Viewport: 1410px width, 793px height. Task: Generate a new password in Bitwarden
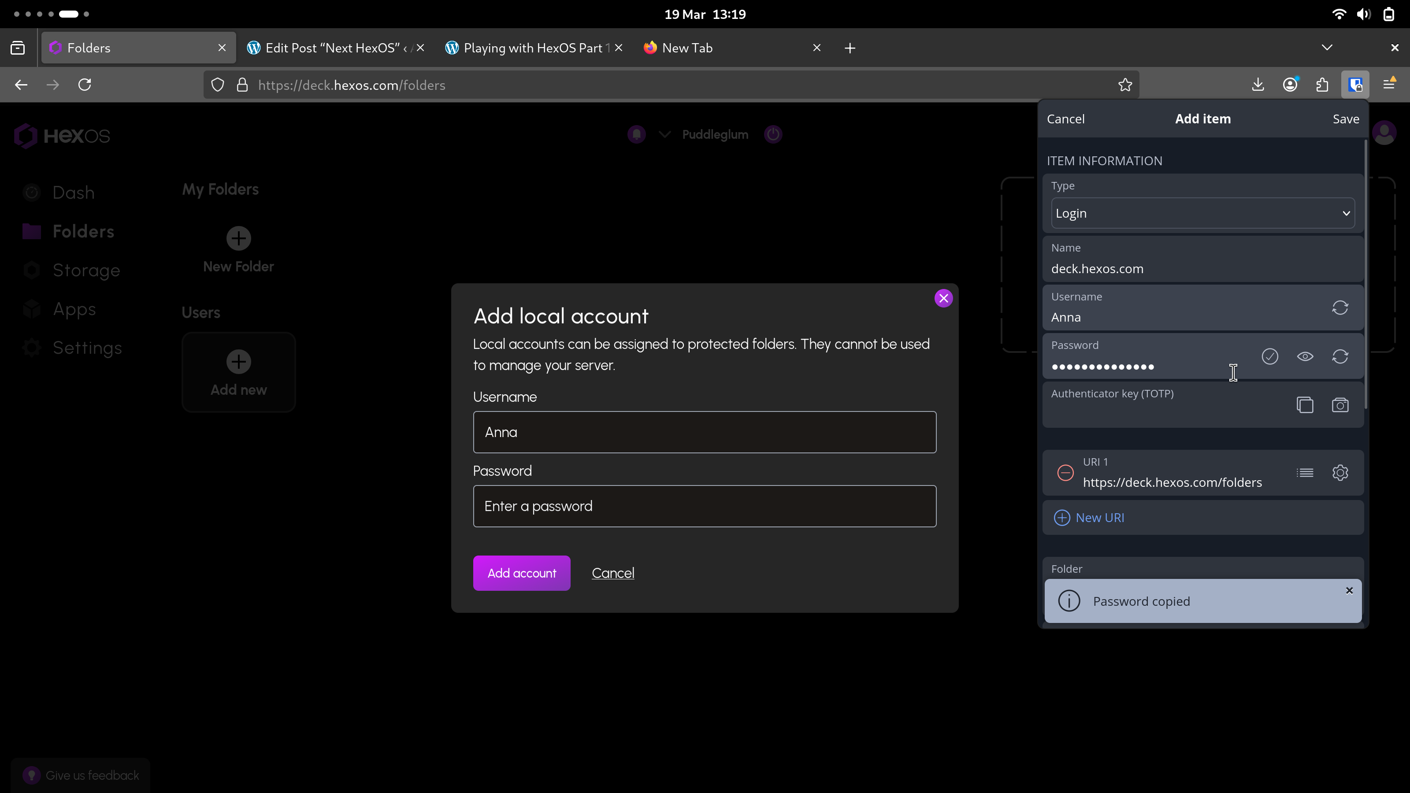[1340, 356]
